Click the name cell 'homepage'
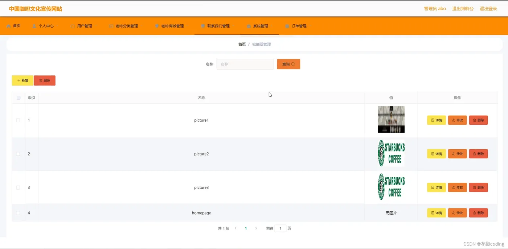This screenshot has height=249, width=508. coord(201,213)
